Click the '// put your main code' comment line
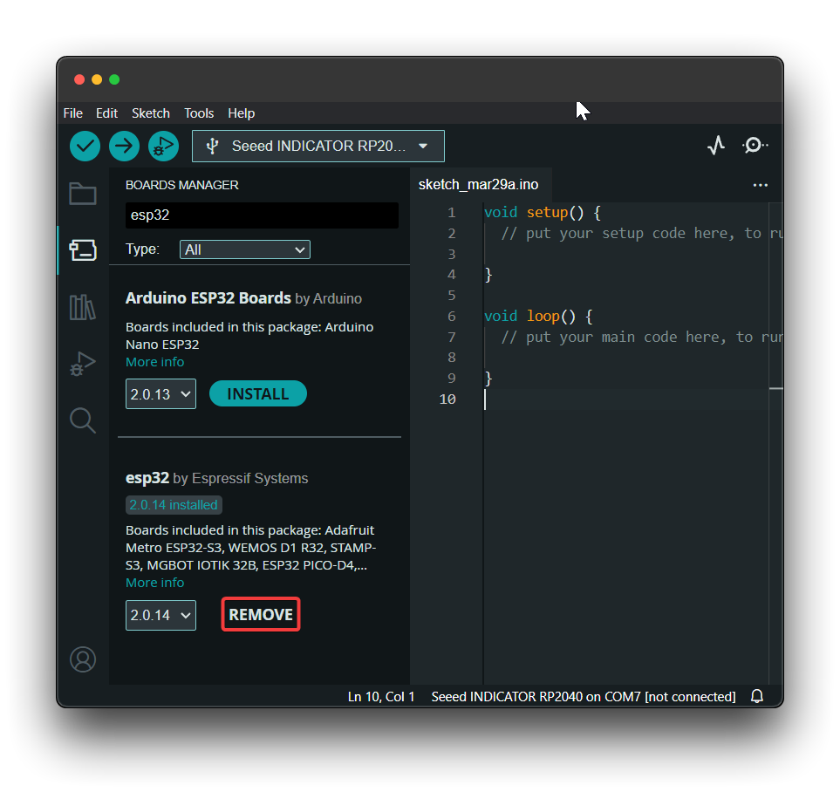 [641, 337]
